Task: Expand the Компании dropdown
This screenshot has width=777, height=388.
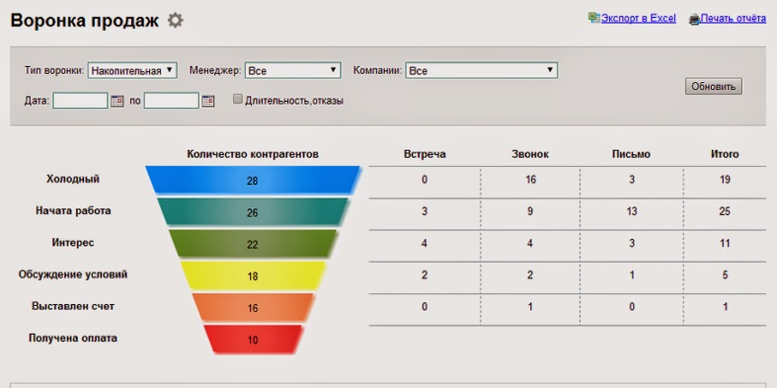Action: tap(482, 70)
